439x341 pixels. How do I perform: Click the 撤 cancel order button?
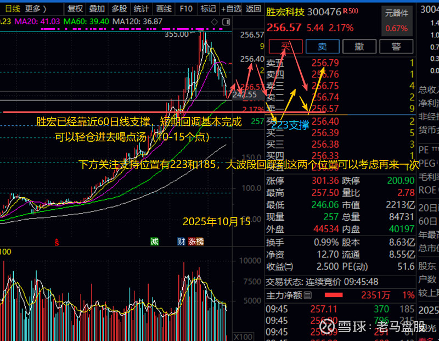point(359,46)
